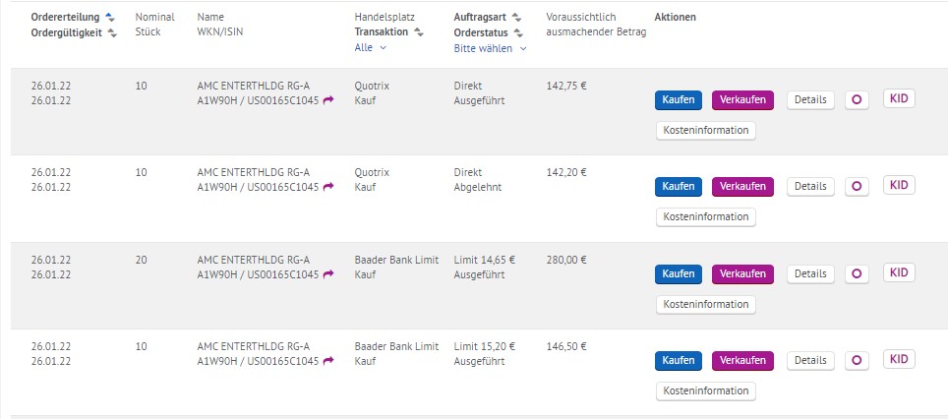Image resolution: width=948 pixels, height=419 pixels.
Task: Click Kaufen in the last order row
Action: 679,360
